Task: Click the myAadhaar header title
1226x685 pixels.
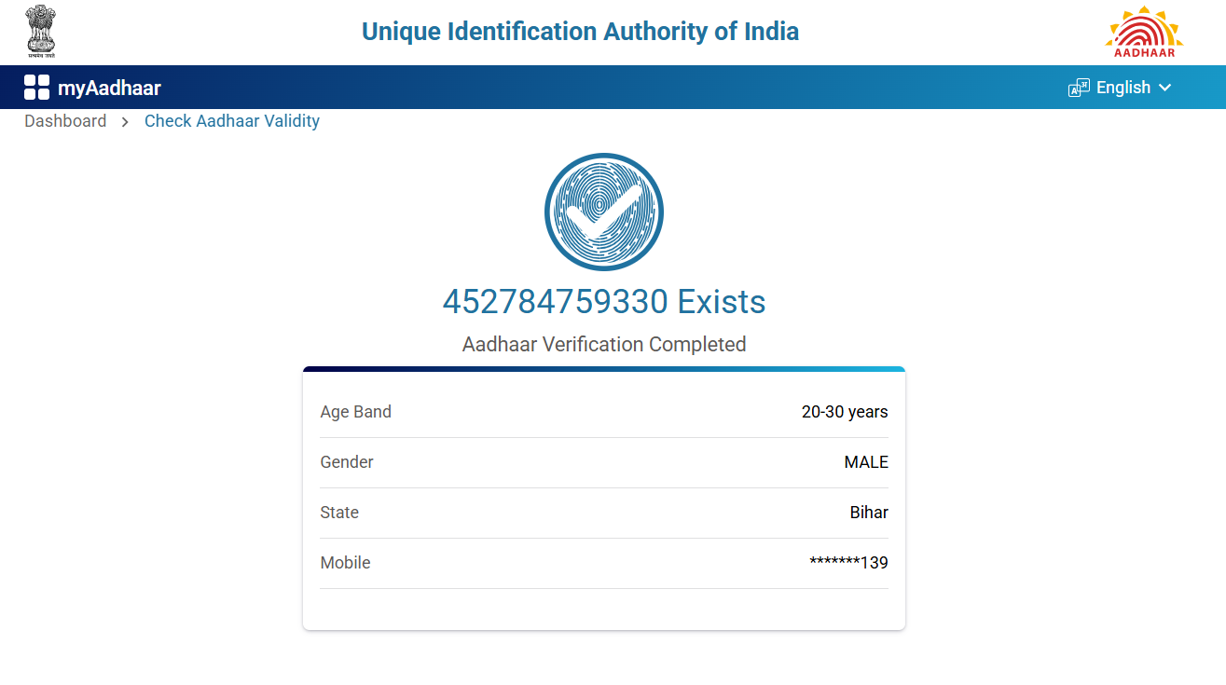Action: click(x=109, y=89)
